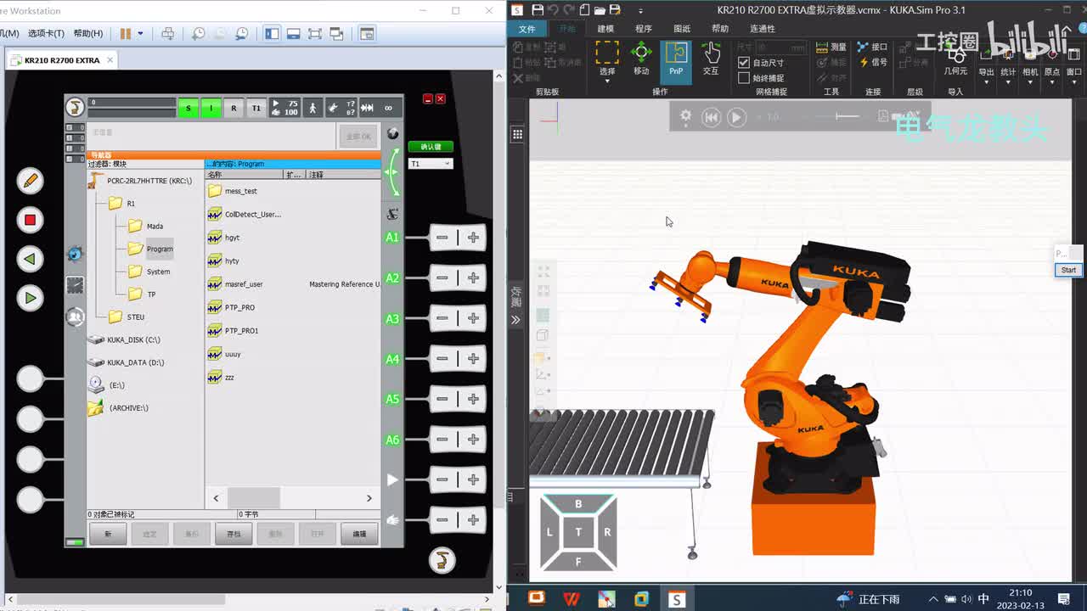Toggle the VMware library sidebar view
The width and height of the screenshot is (1087, 611).
pos(272,34)
